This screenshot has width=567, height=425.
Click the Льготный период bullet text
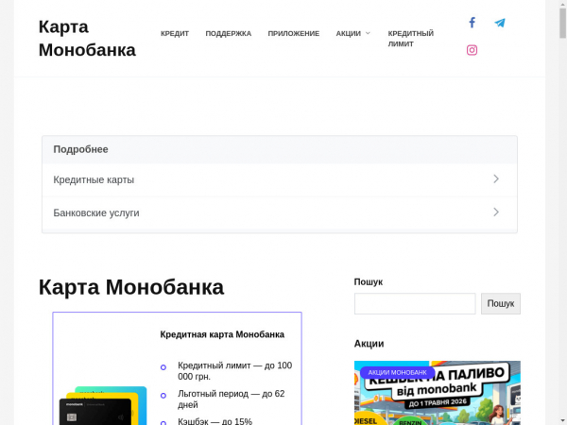(x=232, y=399)
